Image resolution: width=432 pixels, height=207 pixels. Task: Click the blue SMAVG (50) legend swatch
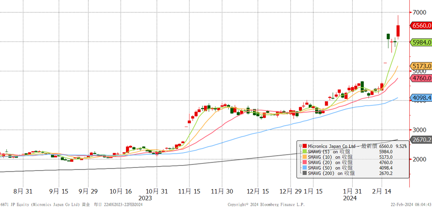(304, 168)
